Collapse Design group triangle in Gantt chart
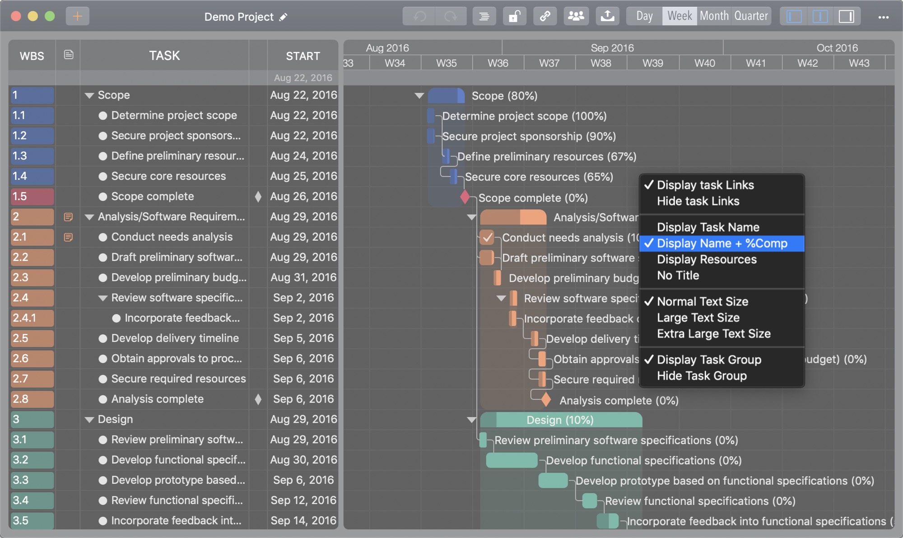The width and height of the screenshot is (903, 538). pyautogui.click(x=471, y=420)
